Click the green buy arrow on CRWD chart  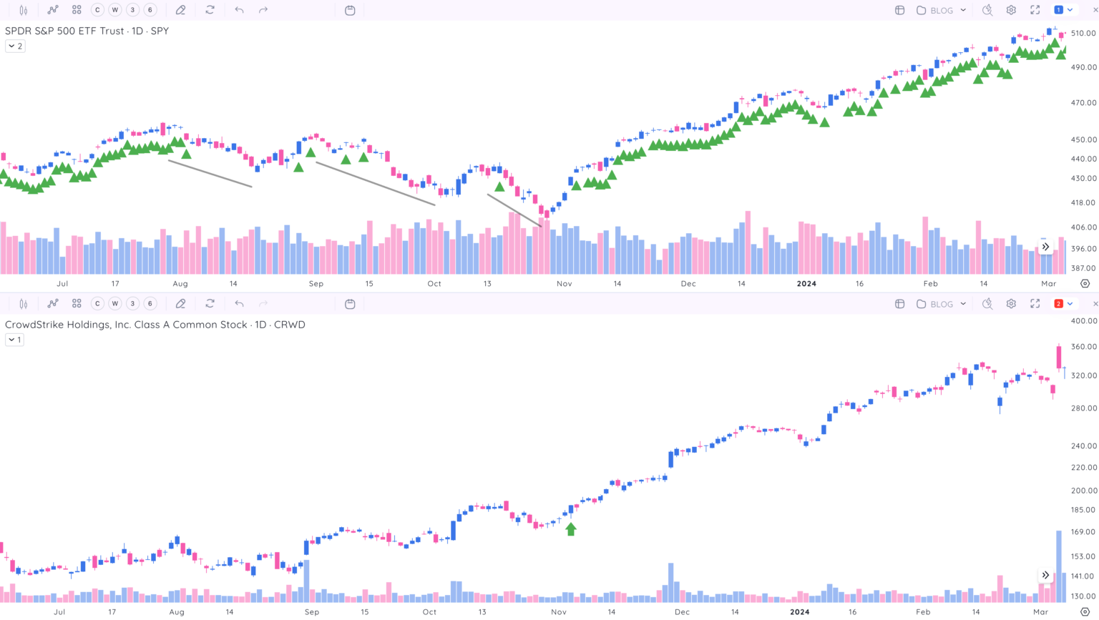571,529
